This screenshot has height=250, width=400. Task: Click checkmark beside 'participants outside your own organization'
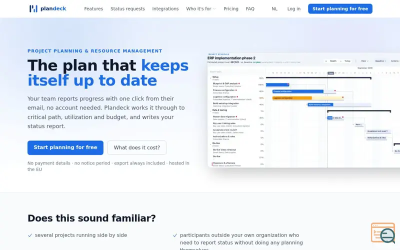click(174, 235)
